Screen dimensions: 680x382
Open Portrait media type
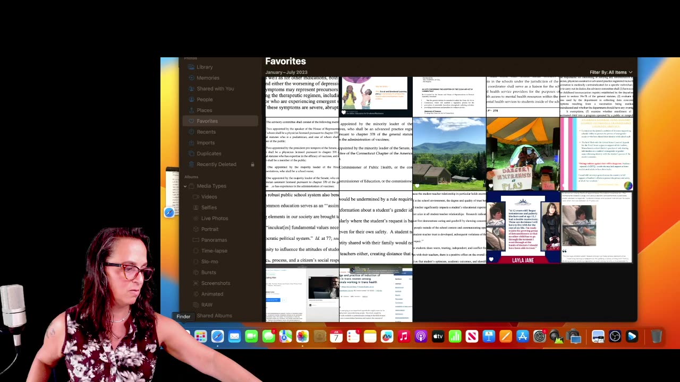point(210,229)
